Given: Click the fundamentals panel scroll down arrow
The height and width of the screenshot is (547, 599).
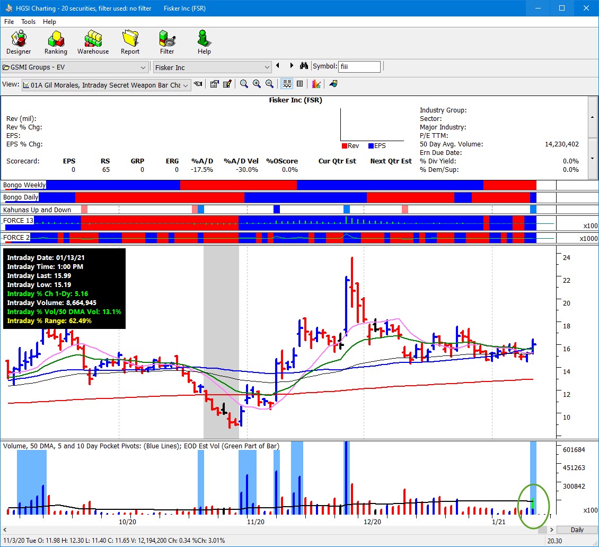Looking at the screenshot, I should click(x=593, y=158).
